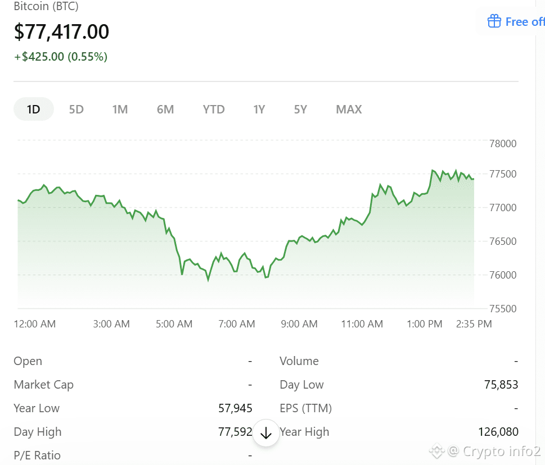Click the Crypto info2 watermark logo
545x465 pixels.
click(x=436, y=451)
